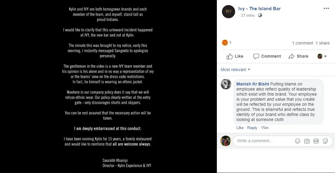The width and height of the screenshot is (335, 173).
Task: Open the Ivy - The Island Bar page
Action: click(259, 9)
